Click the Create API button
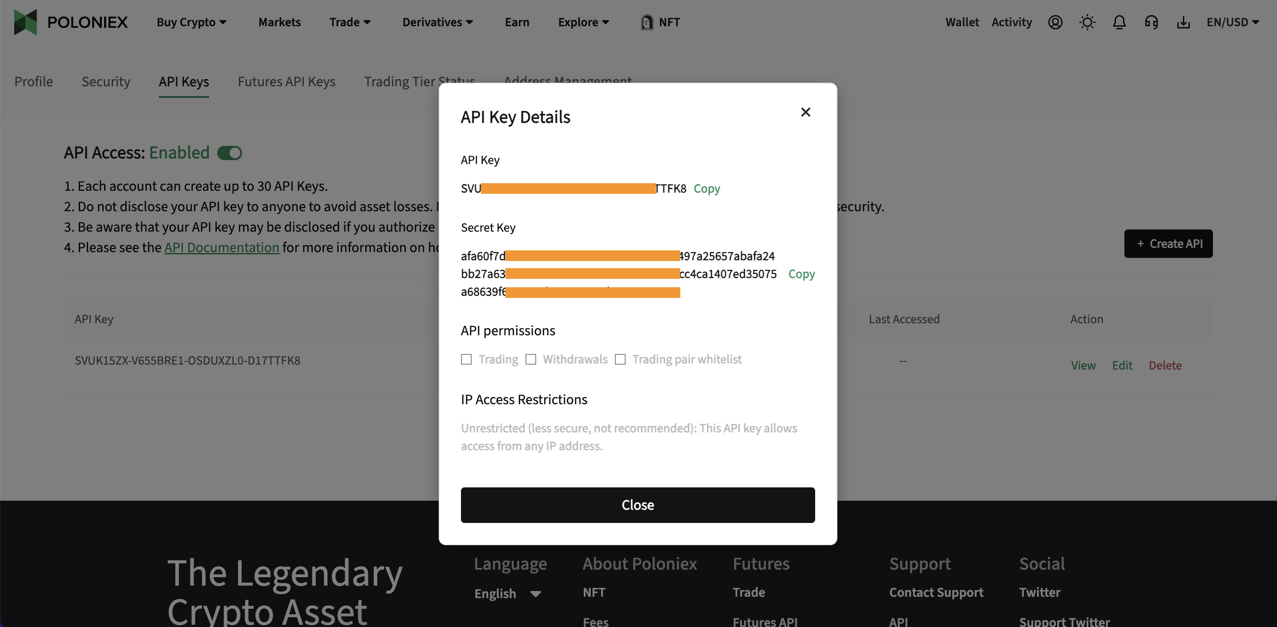This screenshot has width=1277, height=627. click(1168, 244)
